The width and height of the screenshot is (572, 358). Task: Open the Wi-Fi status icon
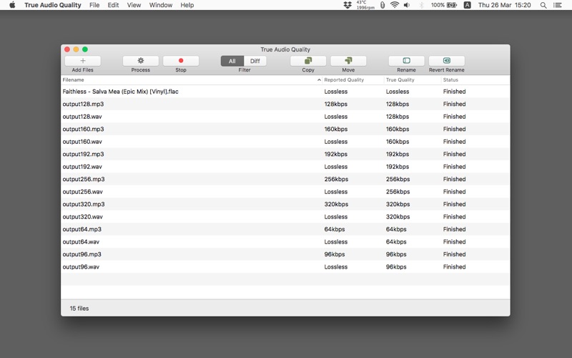point(395,5)
